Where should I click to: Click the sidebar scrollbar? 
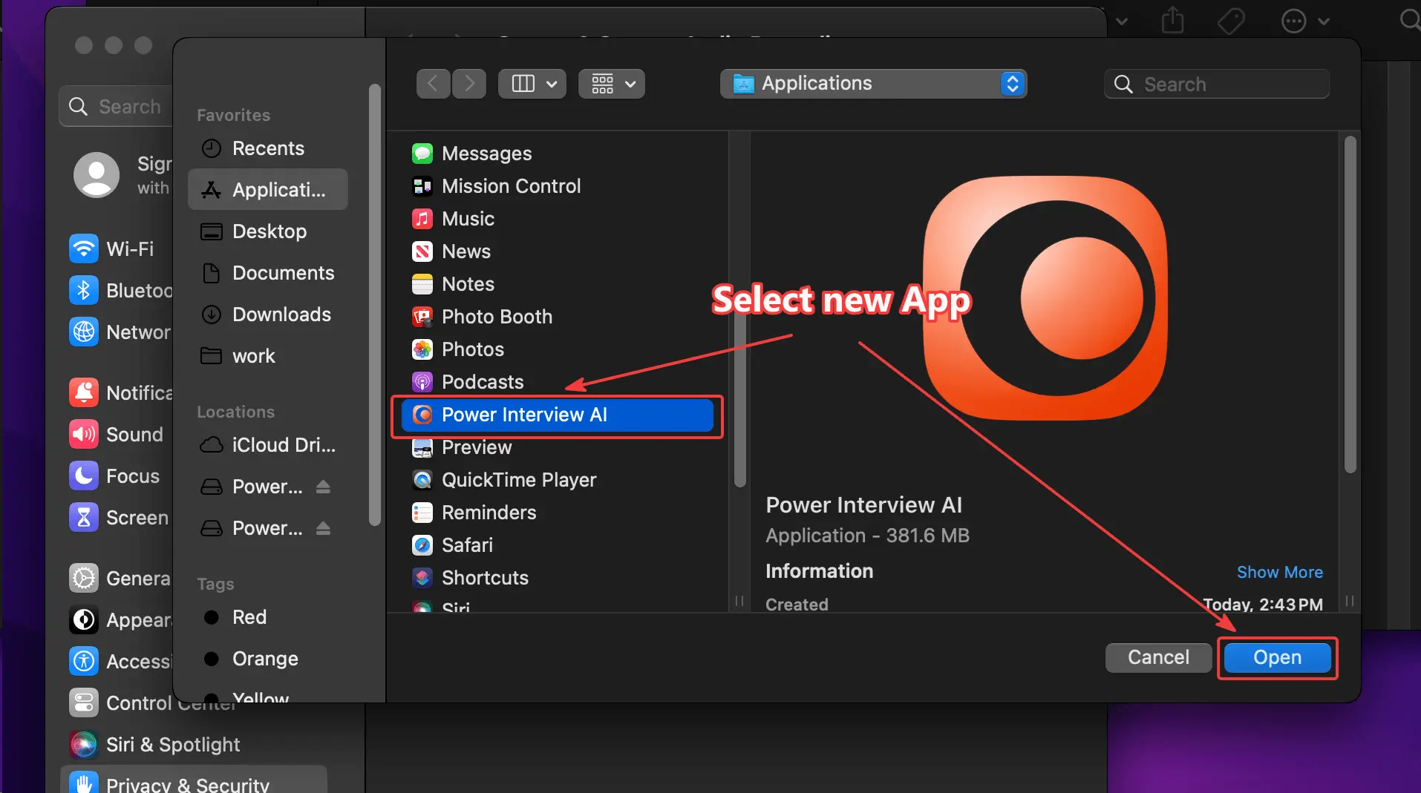[x=375, y=304]
